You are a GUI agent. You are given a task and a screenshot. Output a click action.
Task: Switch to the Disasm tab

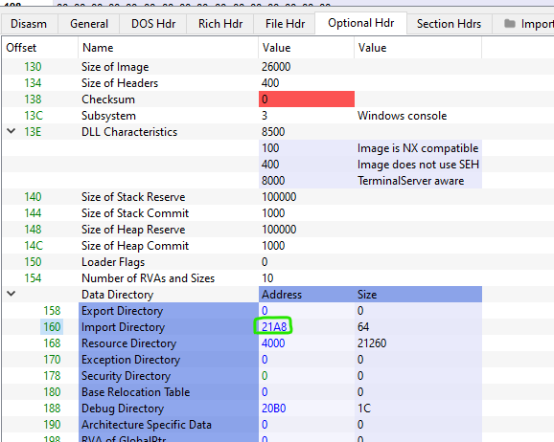click(29, 24)
